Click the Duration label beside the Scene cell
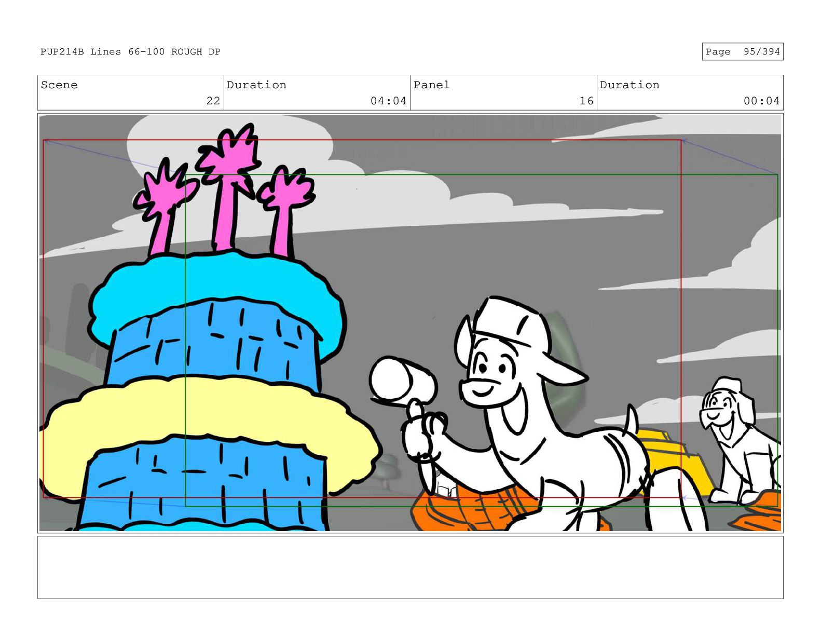821x636 pixels. 256,85
